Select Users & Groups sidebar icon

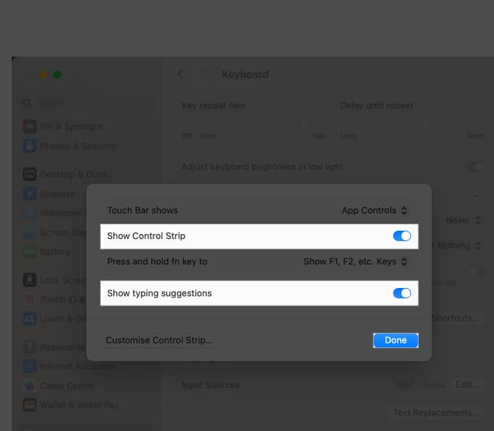pos(30,318)
